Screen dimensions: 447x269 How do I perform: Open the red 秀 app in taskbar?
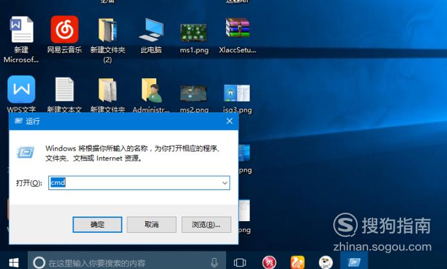(269, 263)
